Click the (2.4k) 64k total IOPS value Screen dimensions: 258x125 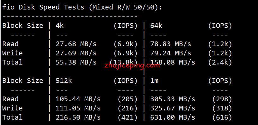(x=220, y=62)
